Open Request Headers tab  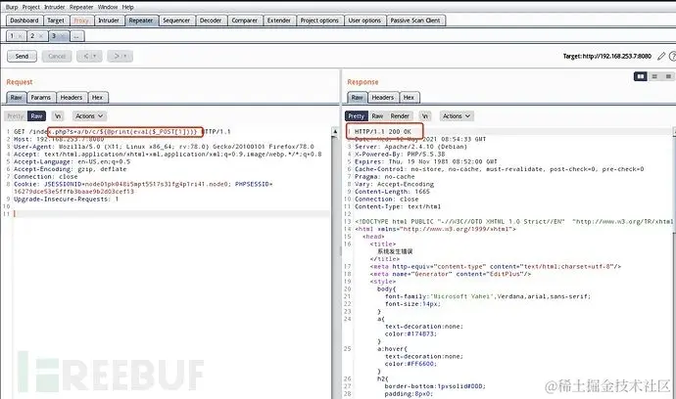pyautogui.click(x=72, y=97)
